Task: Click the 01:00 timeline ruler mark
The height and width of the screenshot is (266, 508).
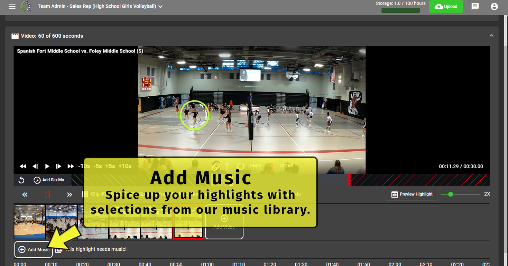Action: (207, 264)
